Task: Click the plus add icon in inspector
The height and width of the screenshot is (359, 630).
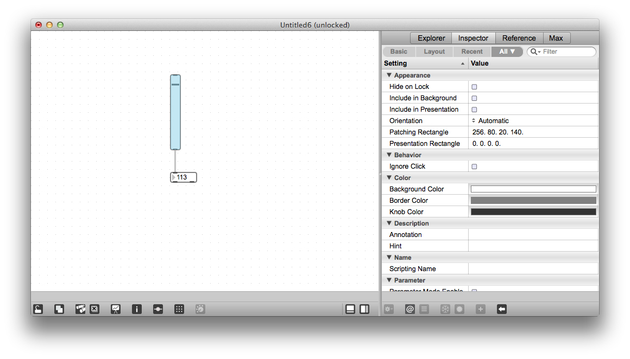Action: [481, 309]
